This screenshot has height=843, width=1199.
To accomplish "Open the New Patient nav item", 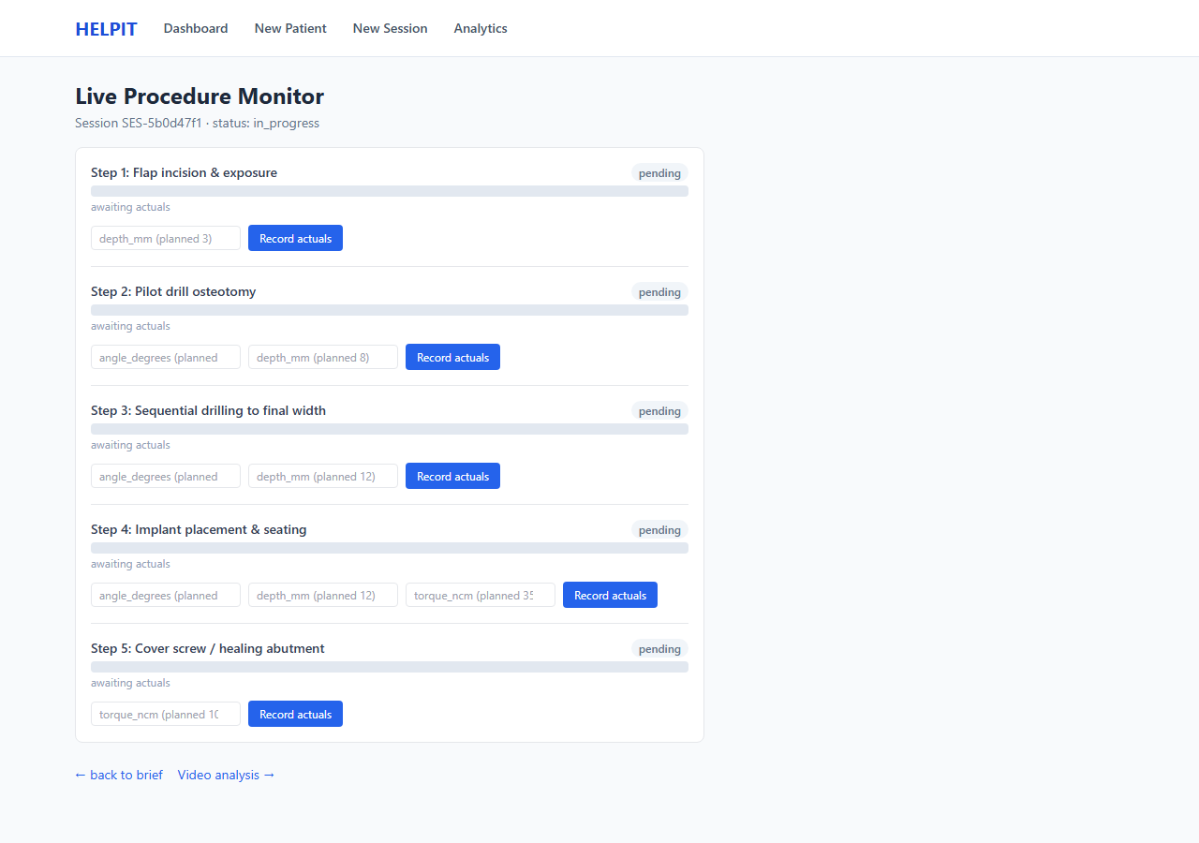I will pos(290,28).
